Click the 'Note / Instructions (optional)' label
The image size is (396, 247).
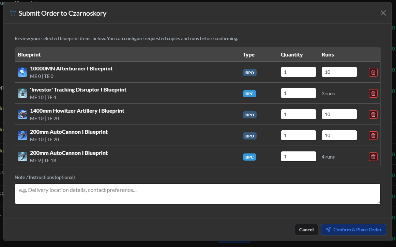[x=45, y=177]
